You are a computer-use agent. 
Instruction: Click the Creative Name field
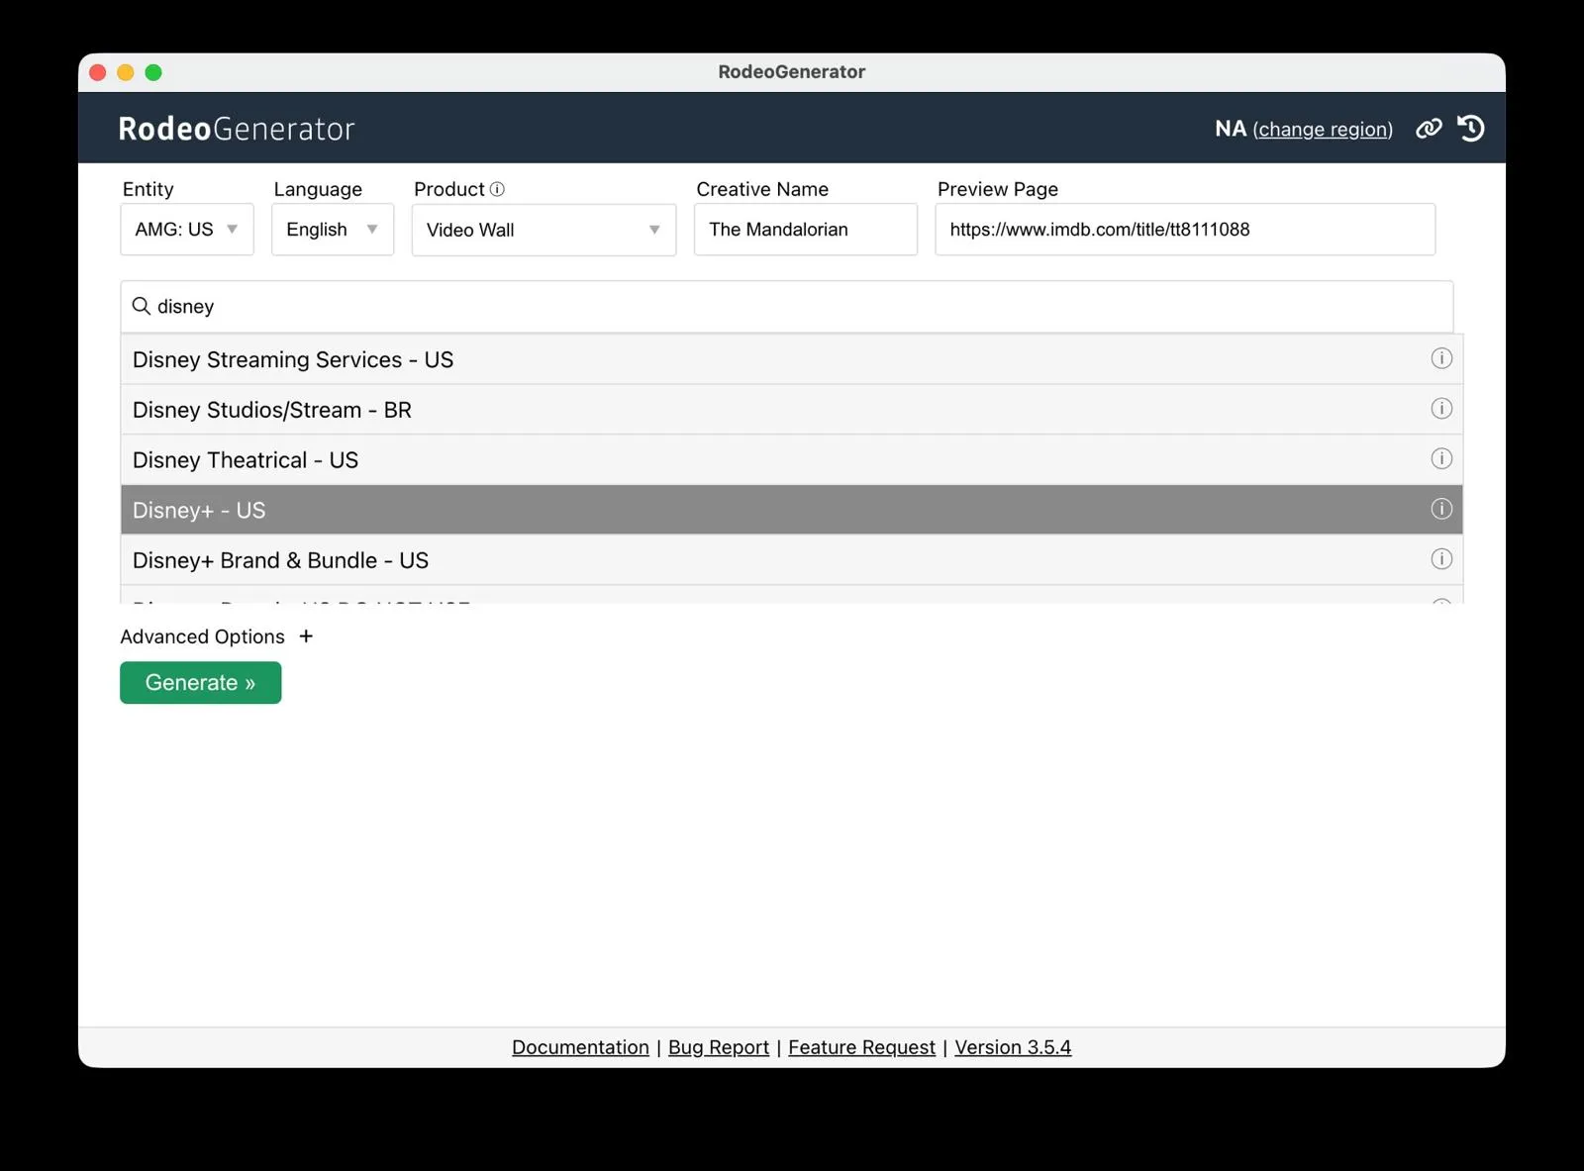pos(806,230)
